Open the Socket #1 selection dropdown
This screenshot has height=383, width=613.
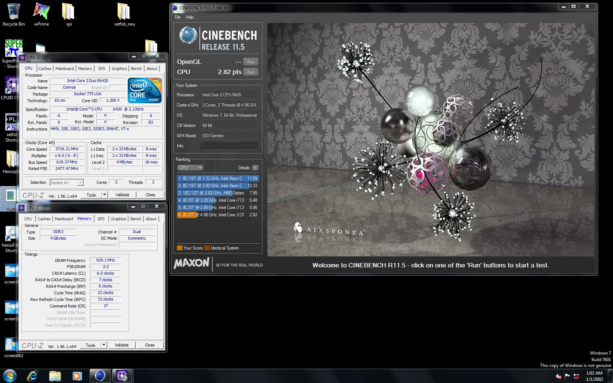(x=66, y=182)
